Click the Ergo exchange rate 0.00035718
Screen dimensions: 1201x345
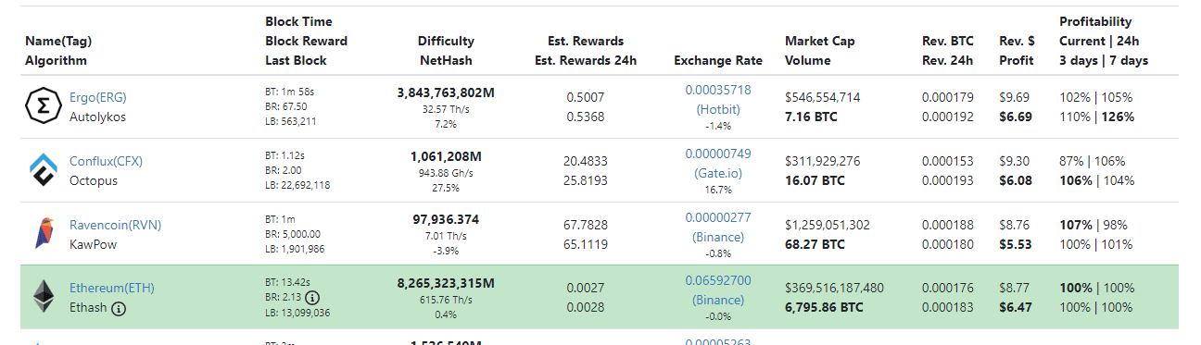coord(718,90)
